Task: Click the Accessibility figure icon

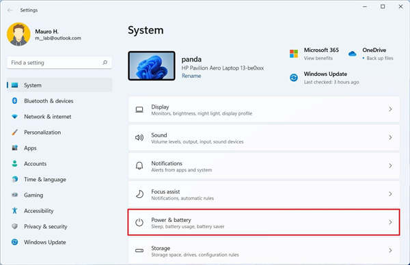Action: coord(14,210)
